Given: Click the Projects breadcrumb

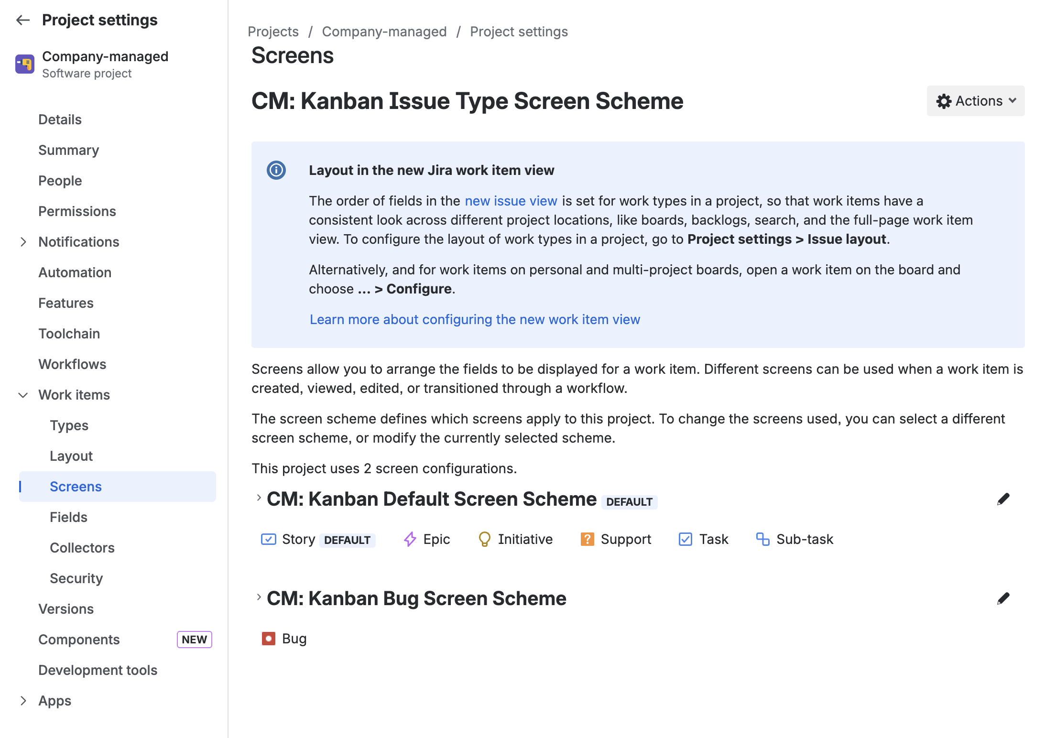Looking at the screenshot, I should click(x=273, y=32).
